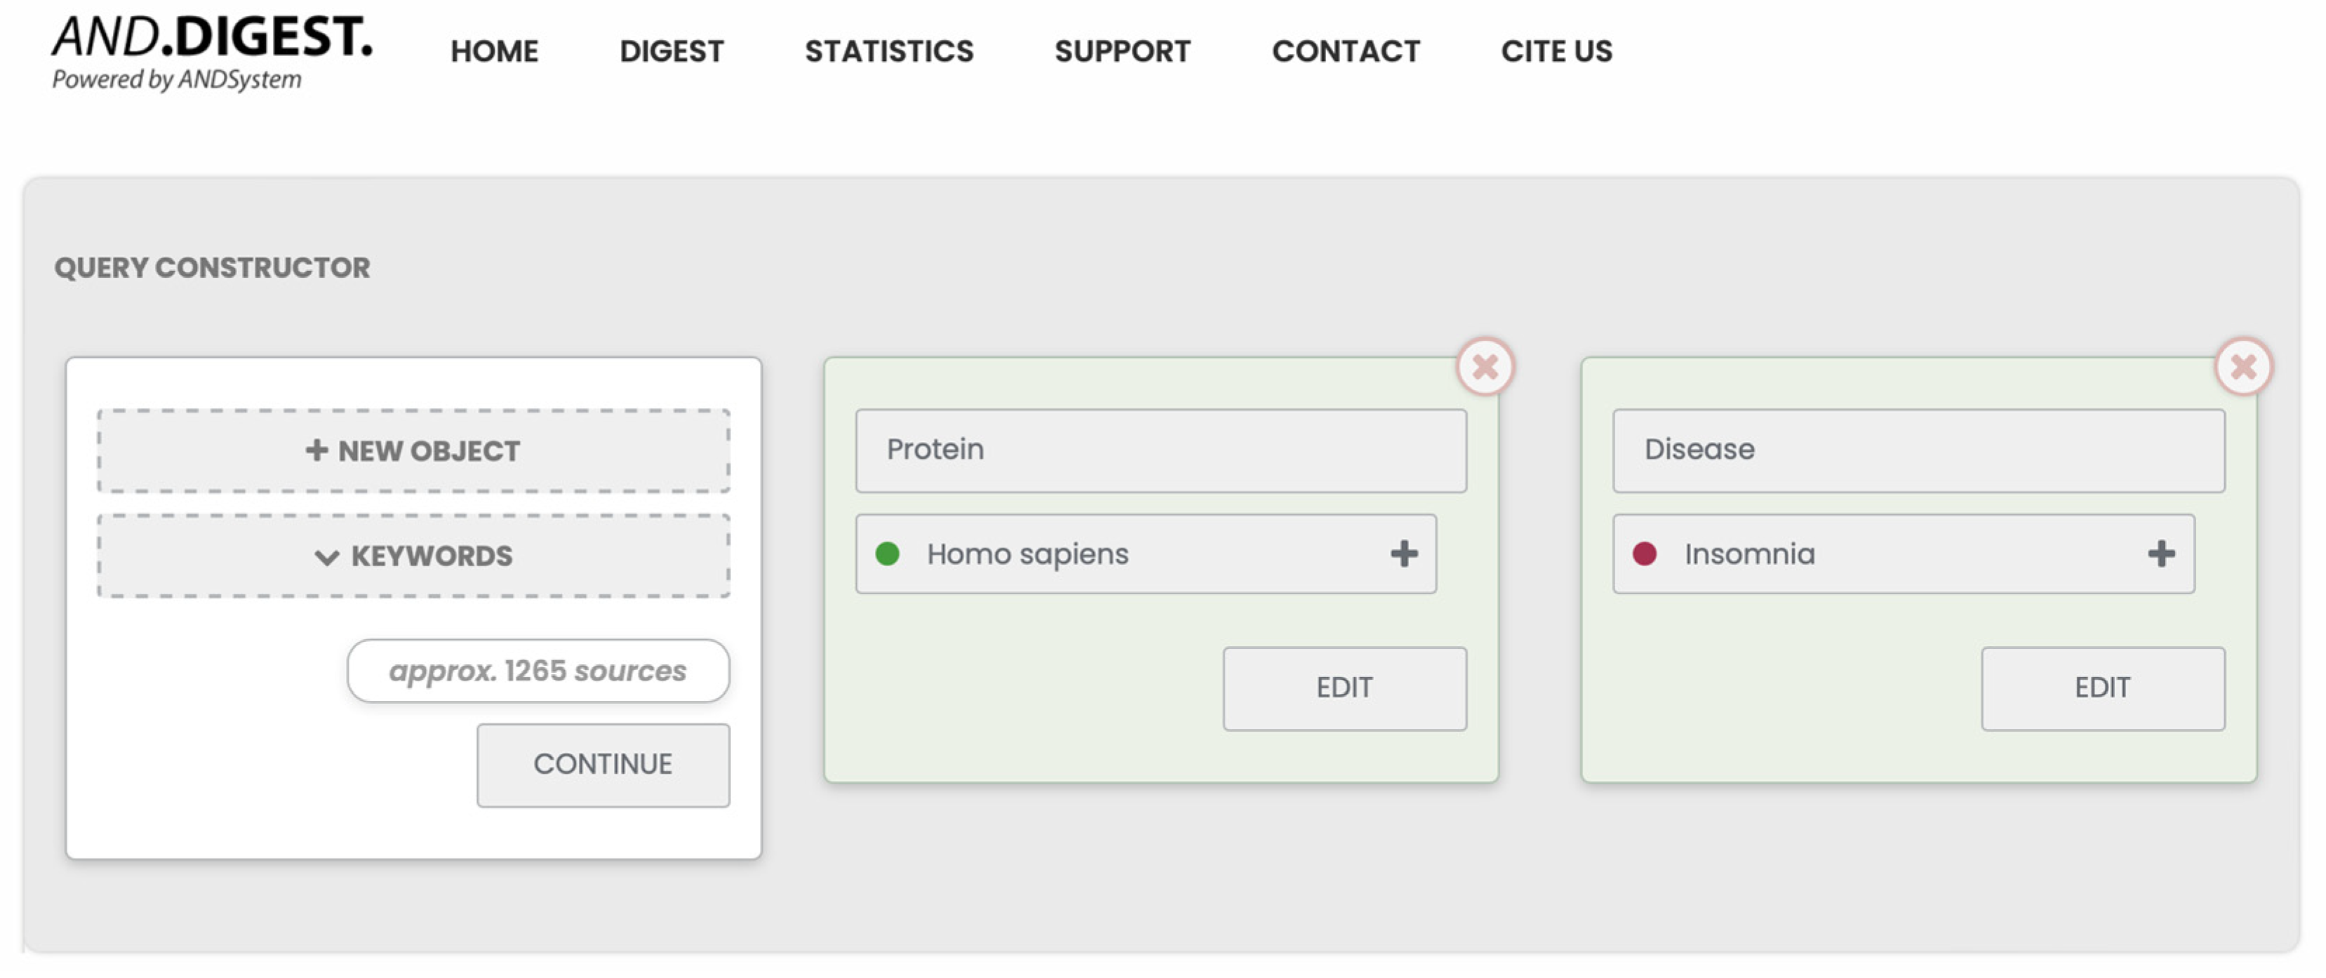Remove the Disease object card
This screenshot has height=978, width=2326.
click(x=2243, y=367)
